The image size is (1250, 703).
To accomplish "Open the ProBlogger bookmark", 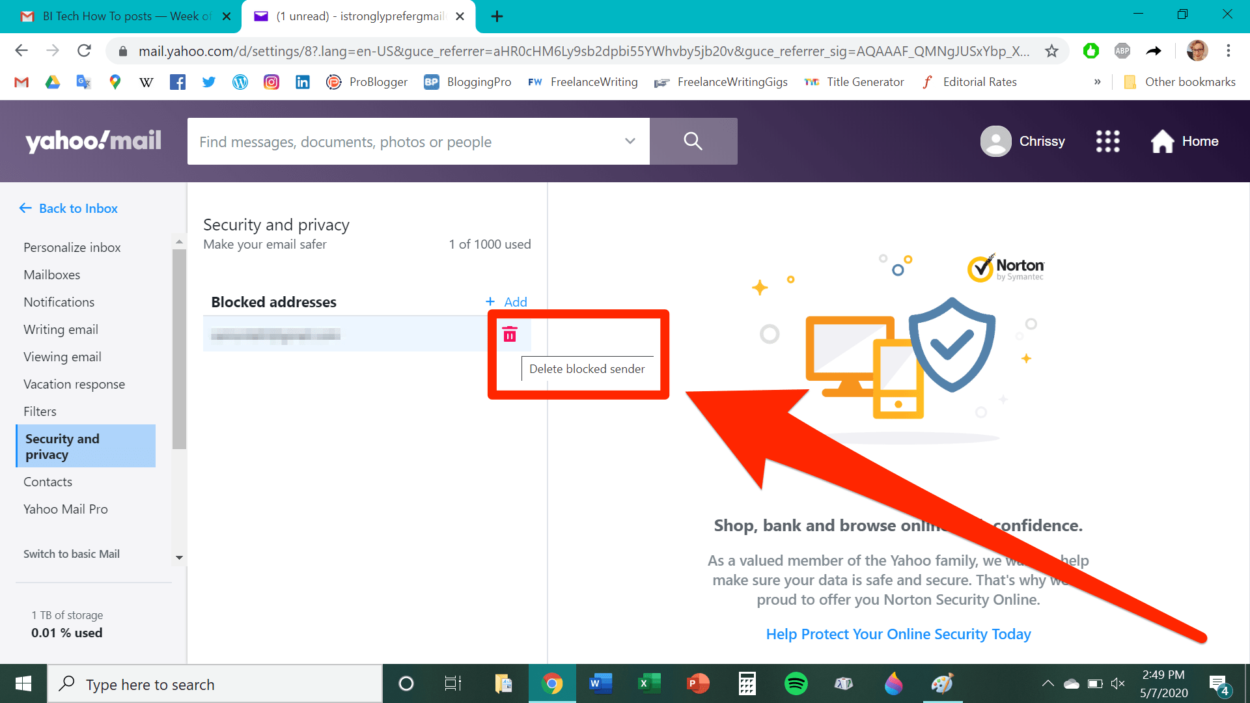I will pos(367,82).
